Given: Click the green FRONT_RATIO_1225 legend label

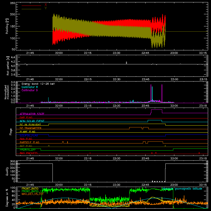Looking at the screenshot, I should click(34, 191).
